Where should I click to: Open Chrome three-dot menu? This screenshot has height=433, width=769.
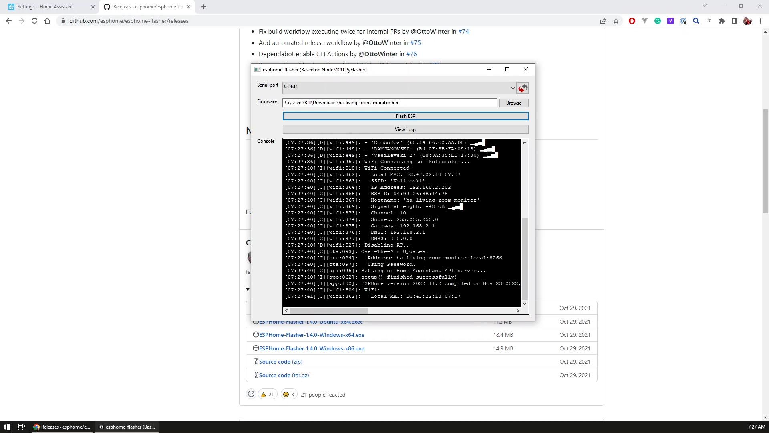click(x=760, y=21)
